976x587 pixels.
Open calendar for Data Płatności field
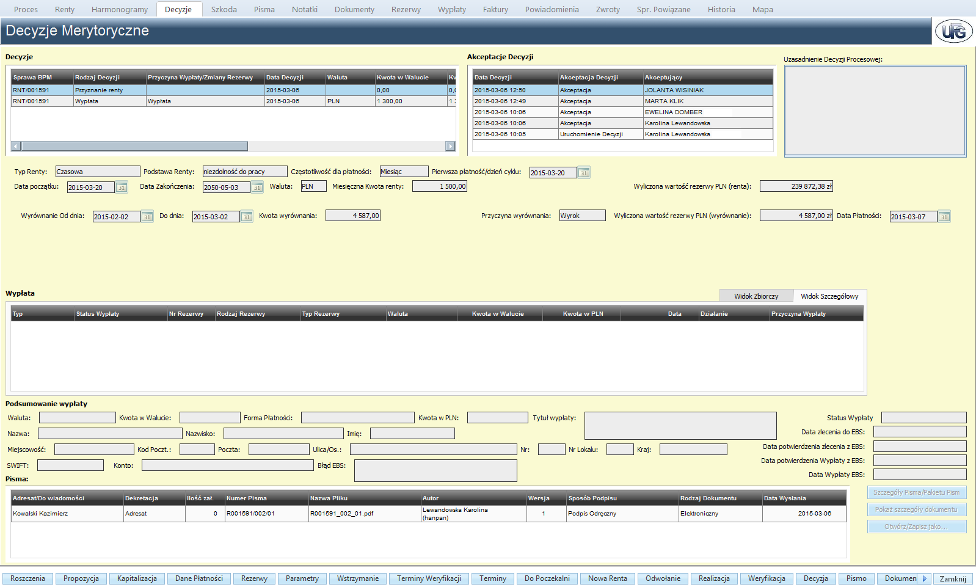click(944, 217)
